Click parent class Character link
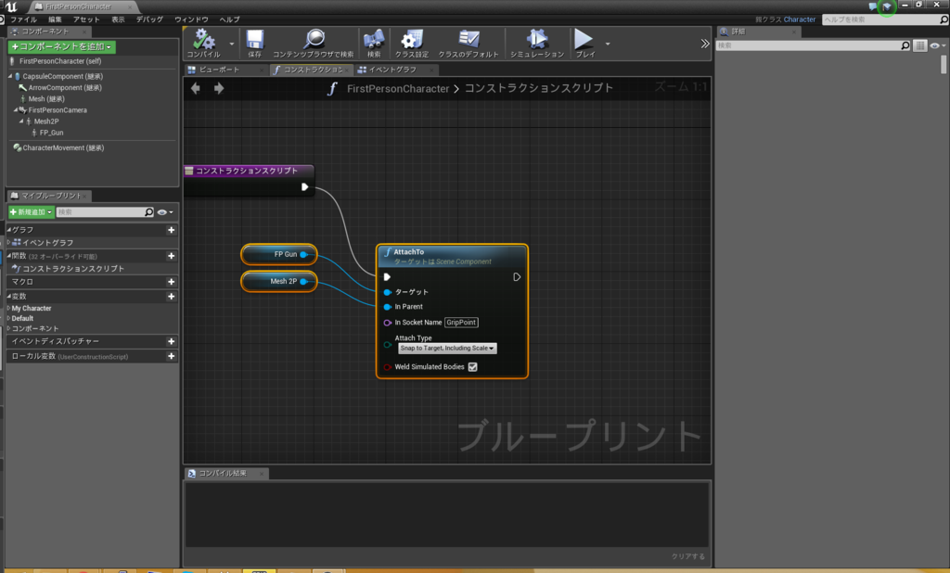 point(800,19)
